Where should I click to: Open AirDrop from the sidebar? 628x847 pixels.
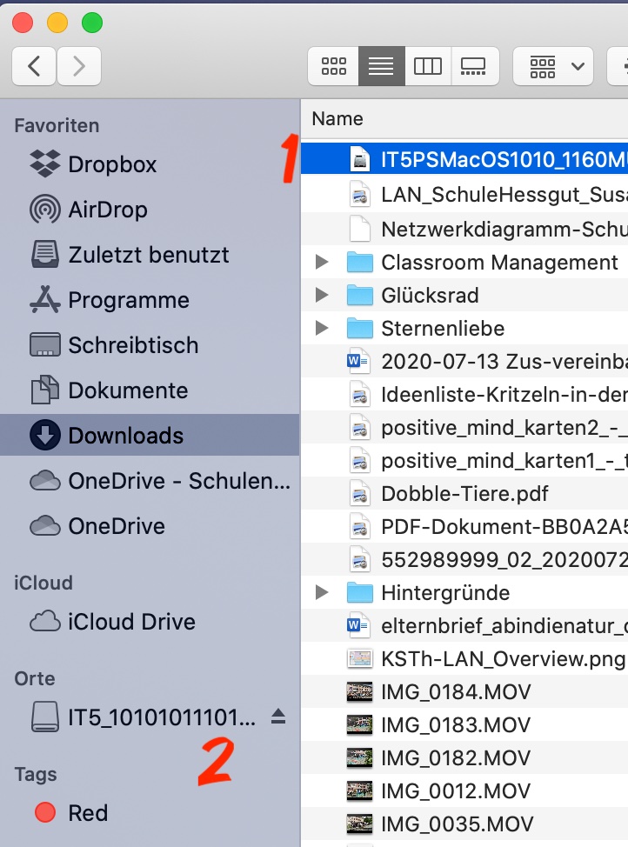pos(107,210)
